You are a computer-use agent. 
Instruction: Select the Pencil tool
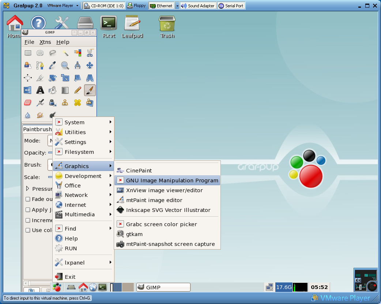[78, 90]
